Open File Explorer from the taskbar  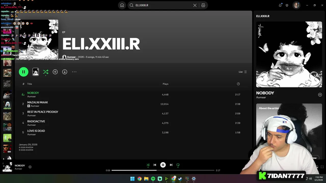[146, 179]
